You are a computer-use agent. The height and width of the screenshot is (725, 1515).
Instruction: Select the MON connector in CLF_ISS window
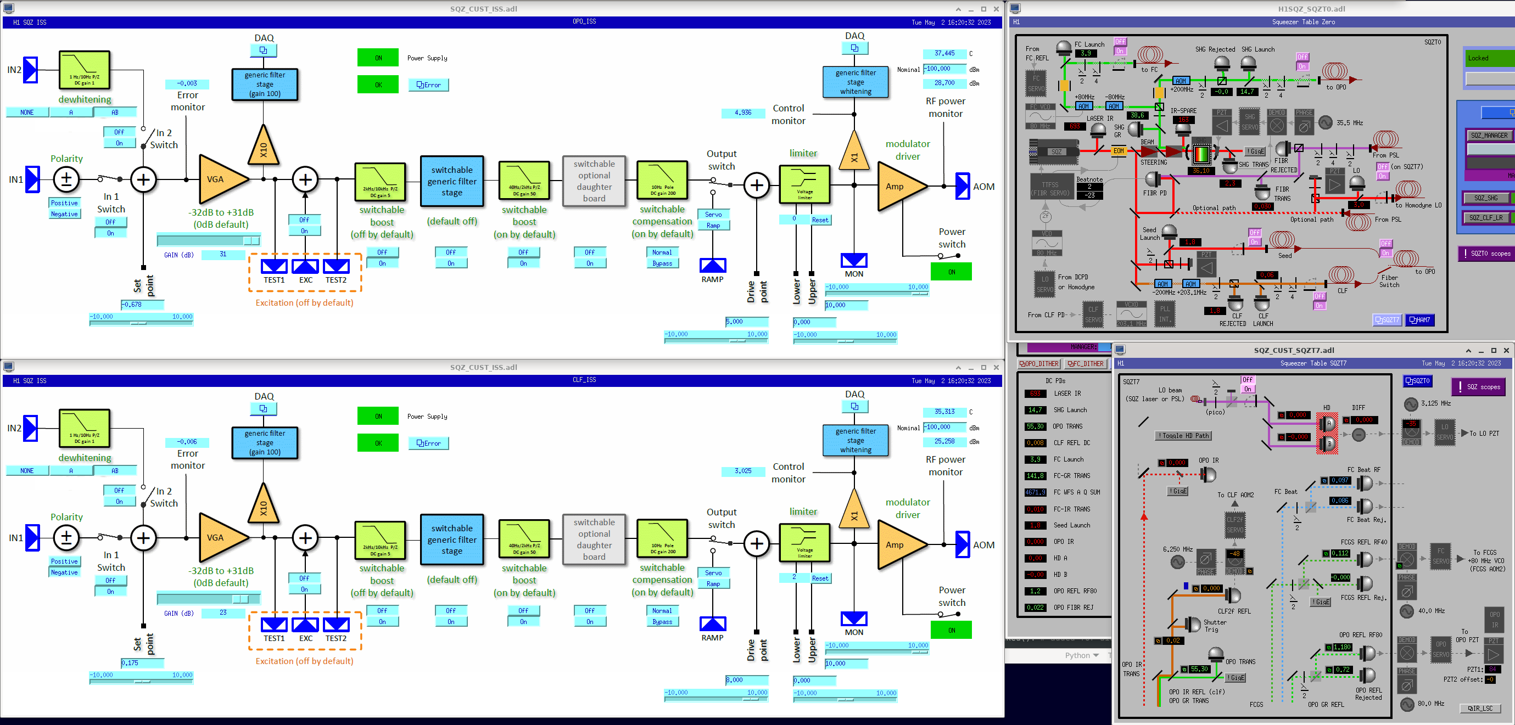854,619
